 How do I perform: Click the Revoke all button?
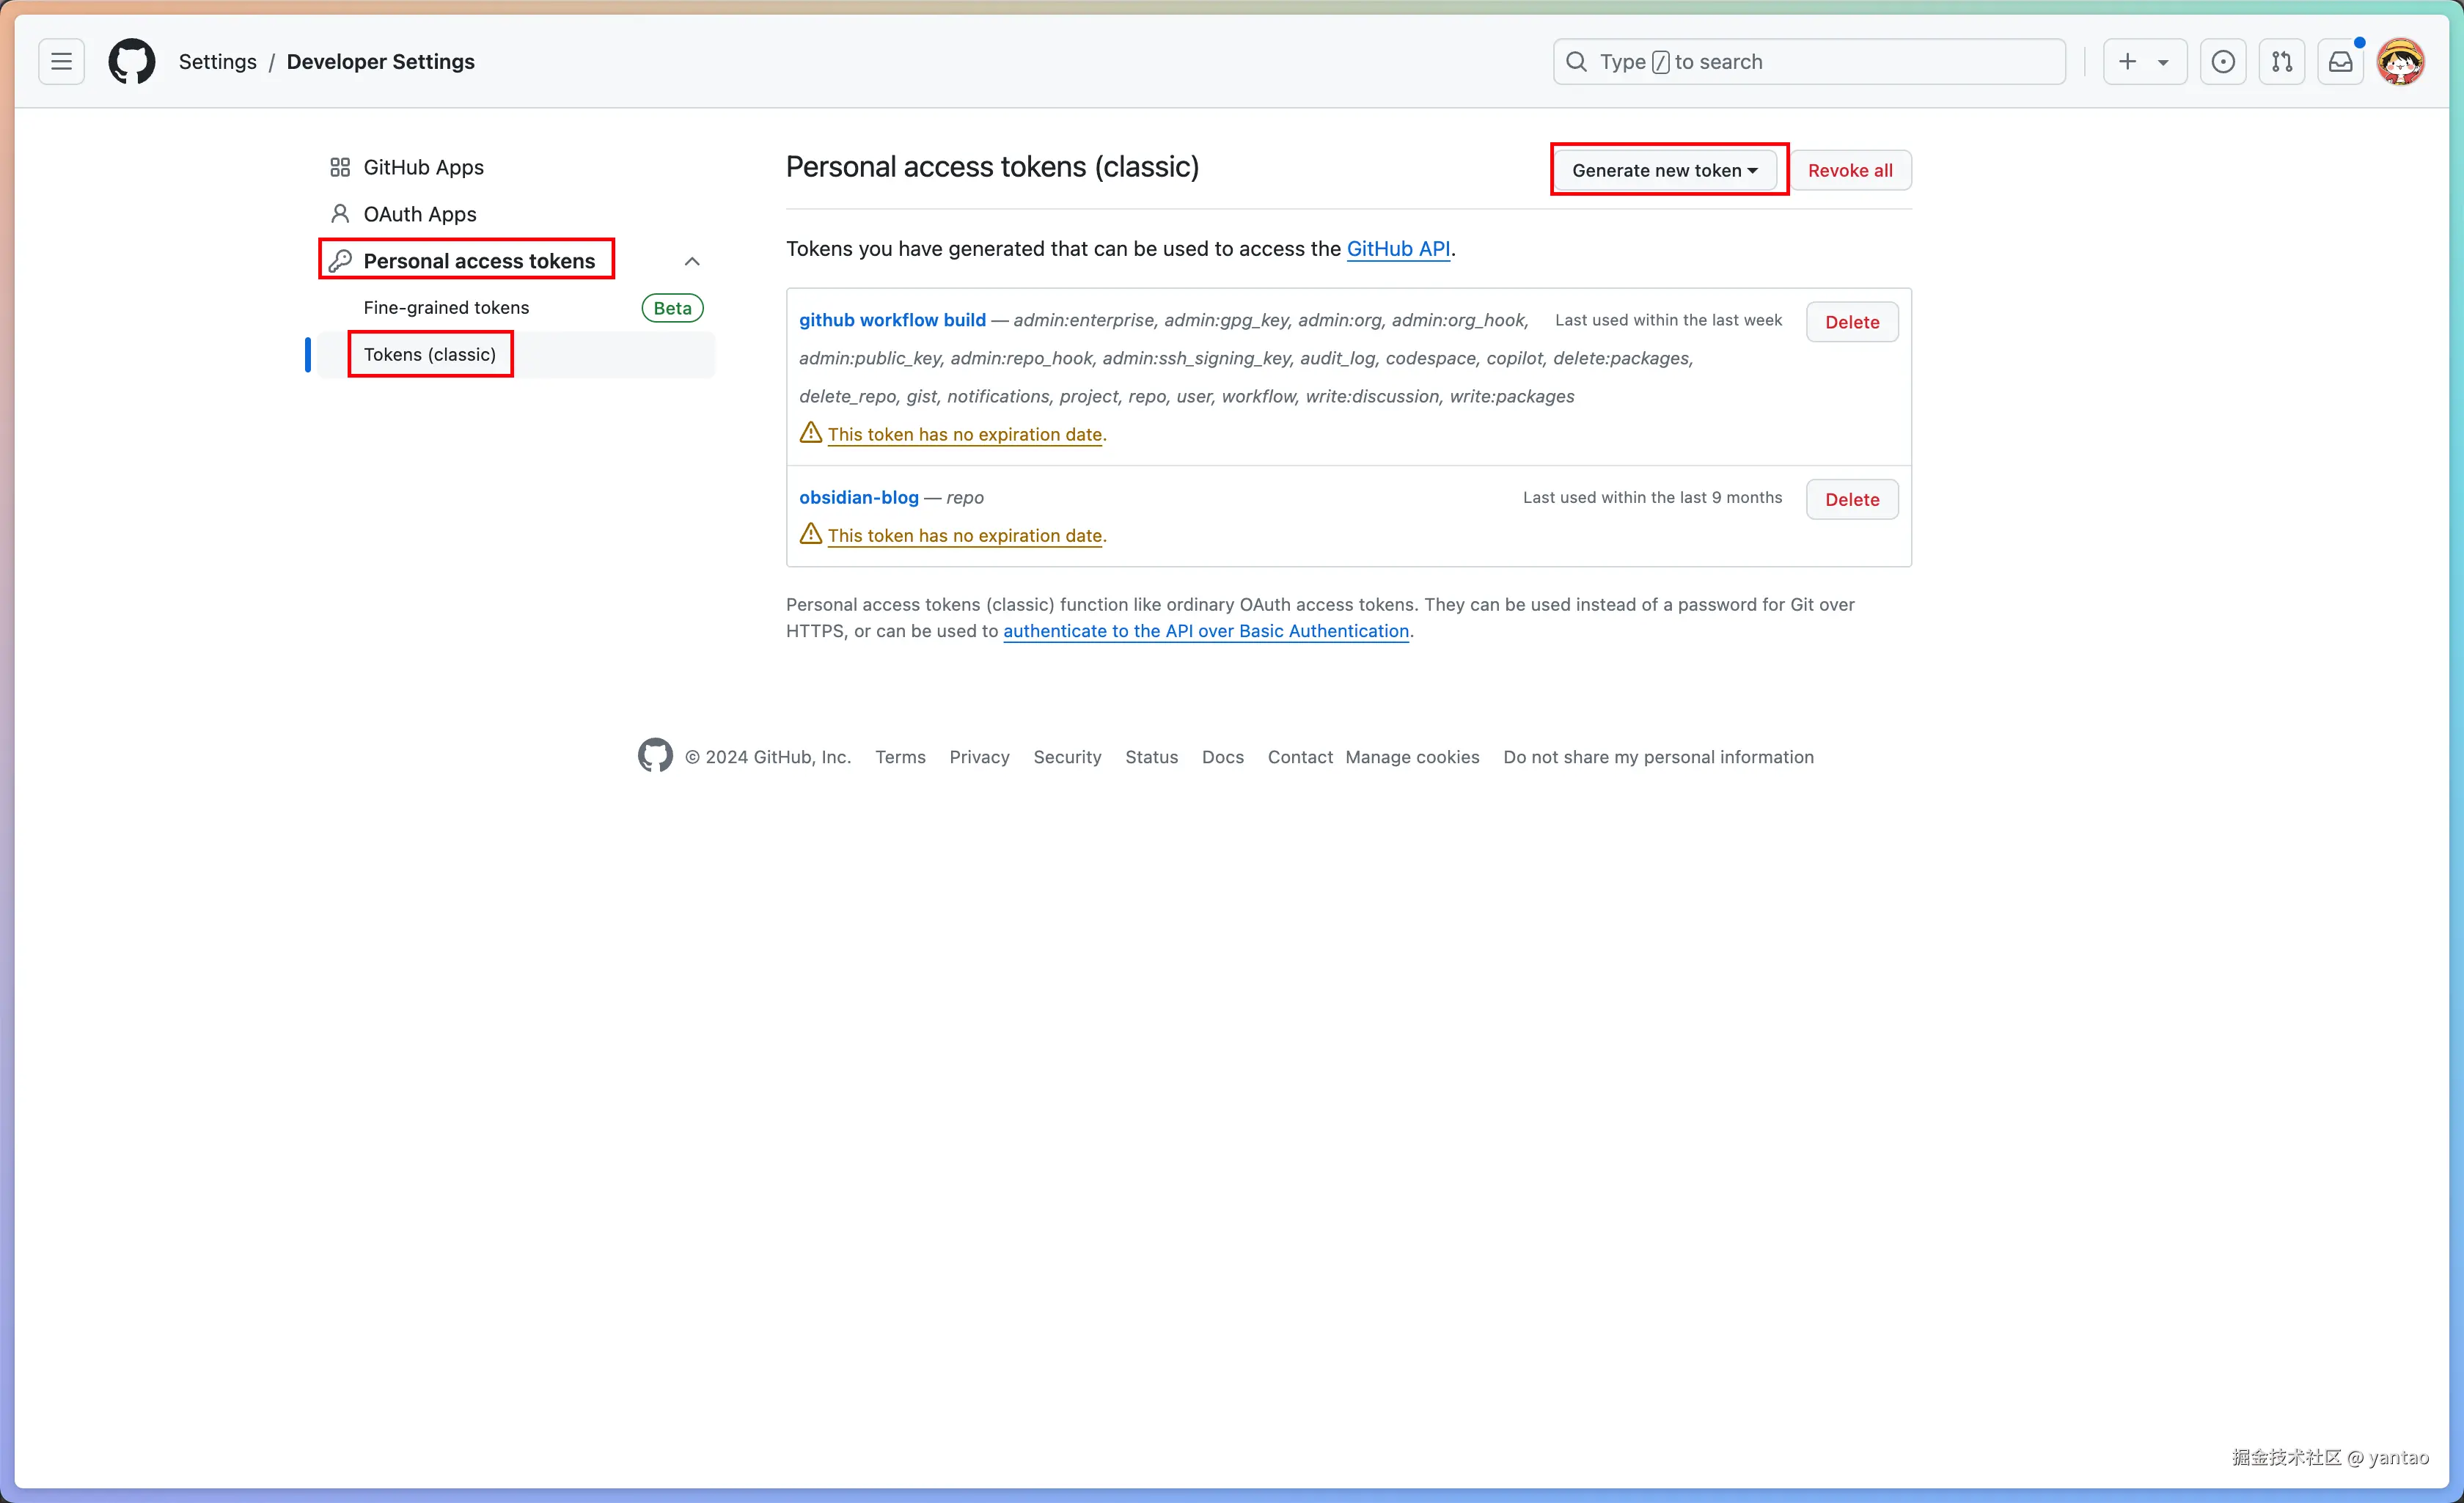tap(1849, 170)
